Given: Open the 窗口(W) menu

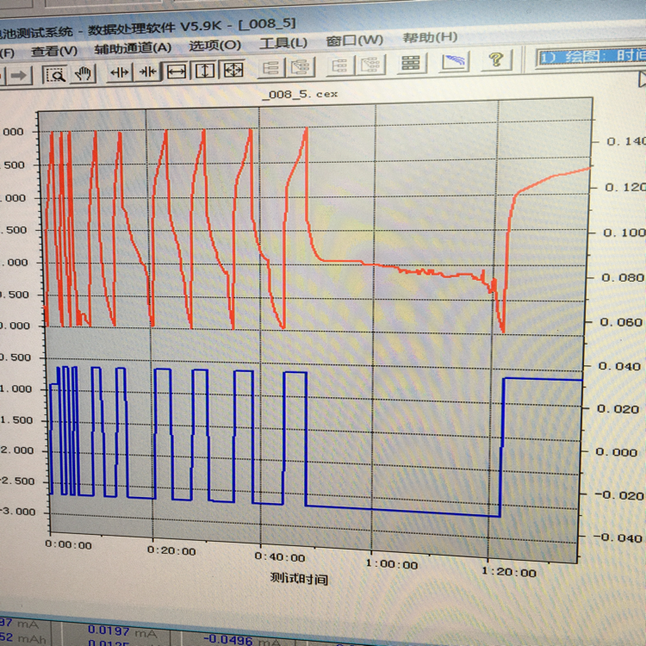Looking at the screenshot, I should 354,40.
